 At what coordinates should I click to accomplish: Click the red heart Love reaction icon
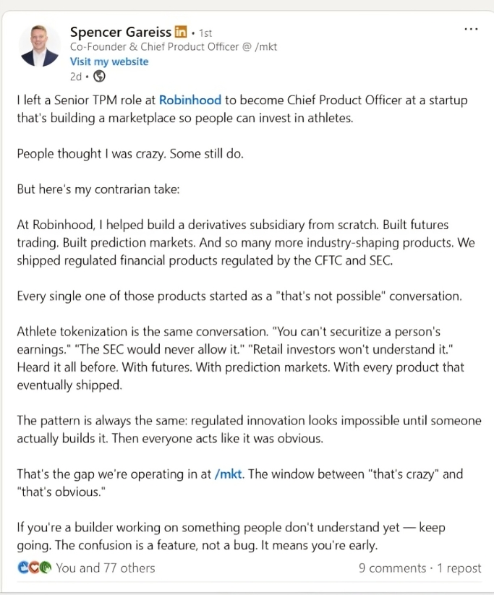(x=34, y=568)
